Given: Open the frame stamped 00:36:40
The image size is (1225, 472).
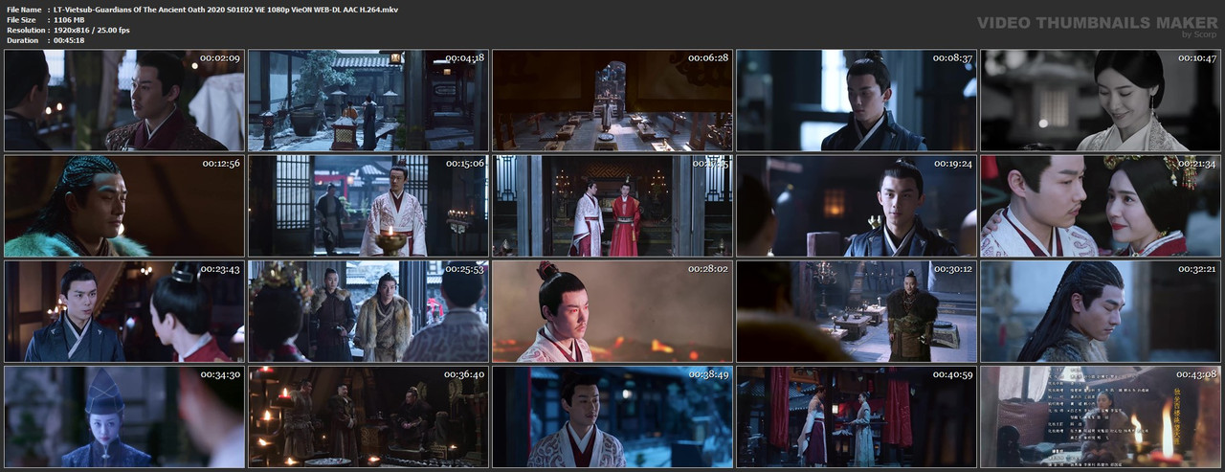Looking at the screenshot, I should [368, 416].
